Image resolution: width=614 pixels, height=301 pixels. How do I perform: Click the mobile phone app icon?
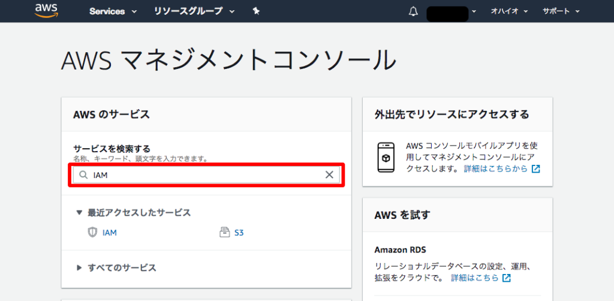386,157
